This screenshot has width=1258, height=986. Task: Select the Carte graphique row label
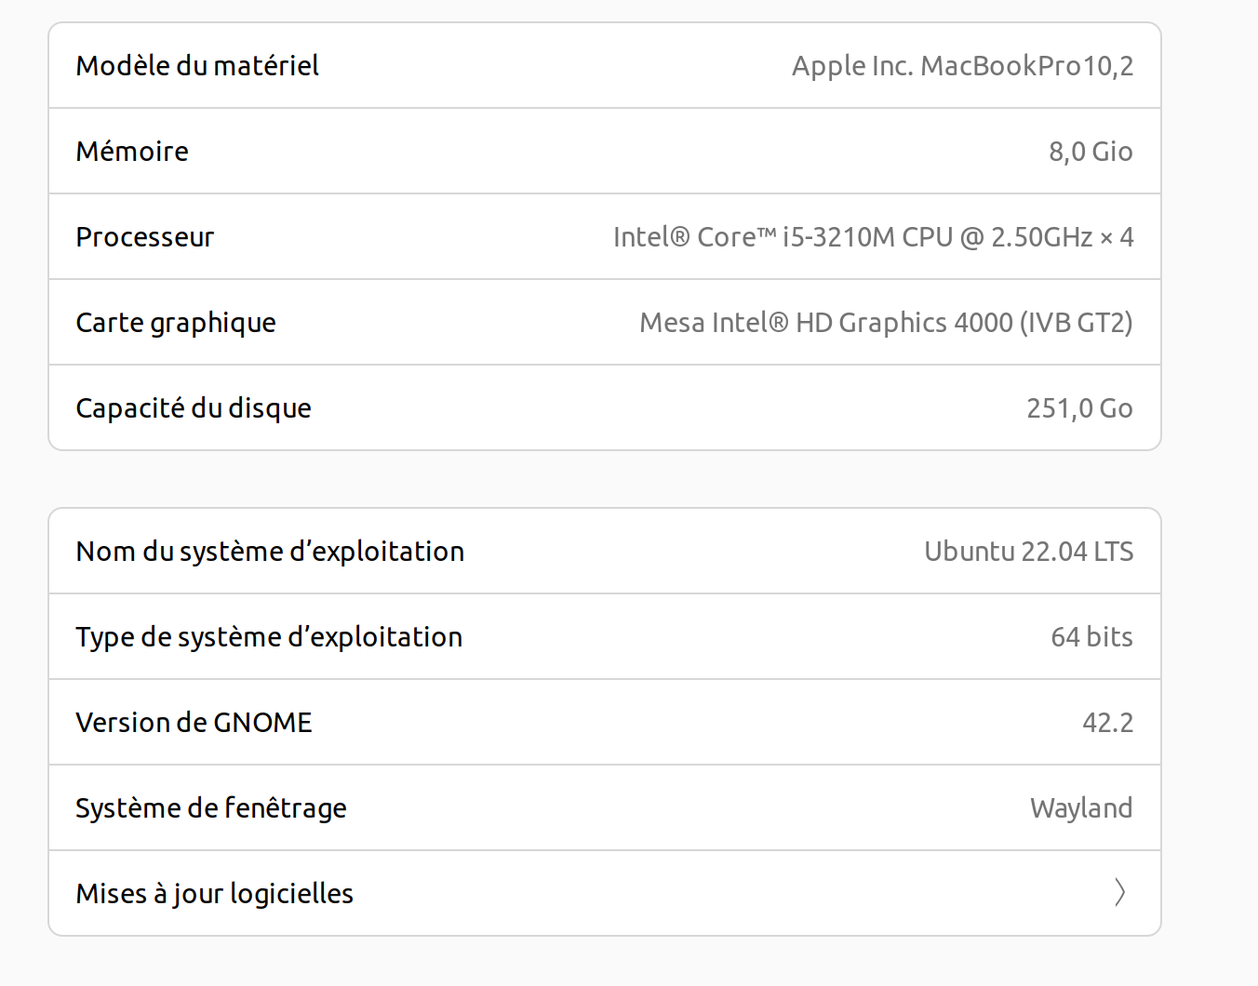[x=176, y=323]
